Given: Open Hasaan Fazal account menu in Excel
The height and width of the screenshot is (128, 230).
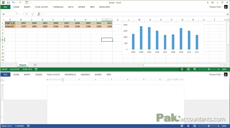Looking at the screenshot, I should coord(216,7).
